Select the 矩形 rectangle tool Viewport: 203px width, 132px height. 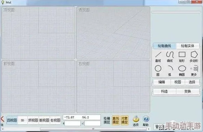click(x=182, y=57)
